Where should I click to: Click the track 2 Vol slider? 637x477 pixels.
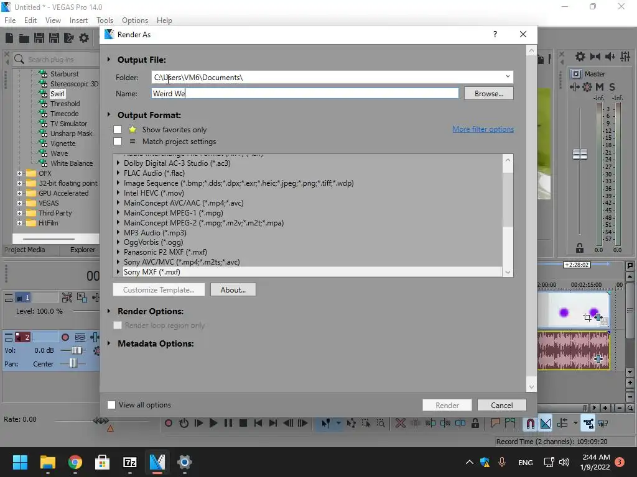(76, 350)
